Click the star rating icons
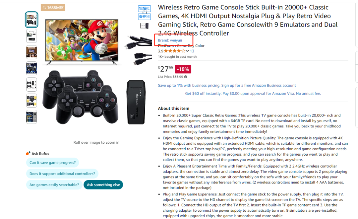Image resolution: width=358 pixels, height=219 pixels. tap(174, 51)
